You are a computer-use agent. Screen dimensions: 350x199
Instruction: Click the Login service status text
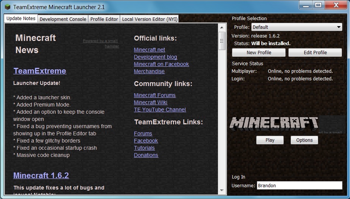click(300, 79)
